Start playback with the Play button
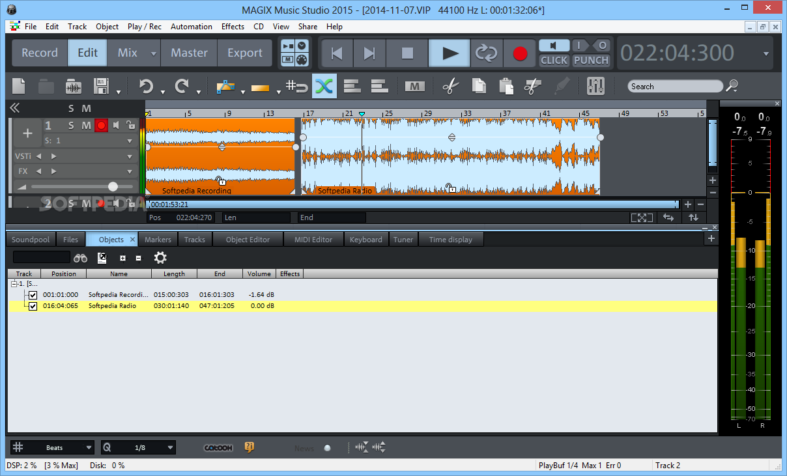The height and width of the screenshot is (476, 787). click(x=450, y=53)
